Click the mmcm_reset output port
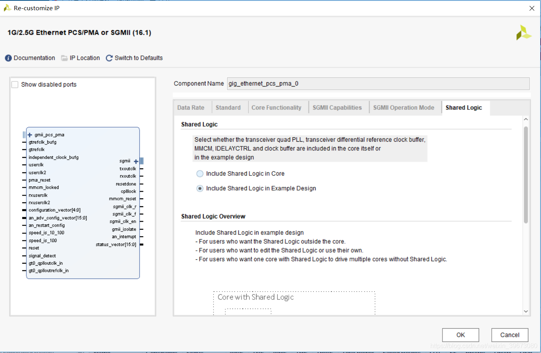Screen dimensions: 541x353 (123, 199)
